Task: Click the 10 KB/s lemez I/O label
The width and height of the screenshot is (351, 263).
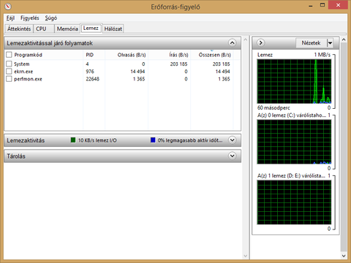Action: (97, 140)
